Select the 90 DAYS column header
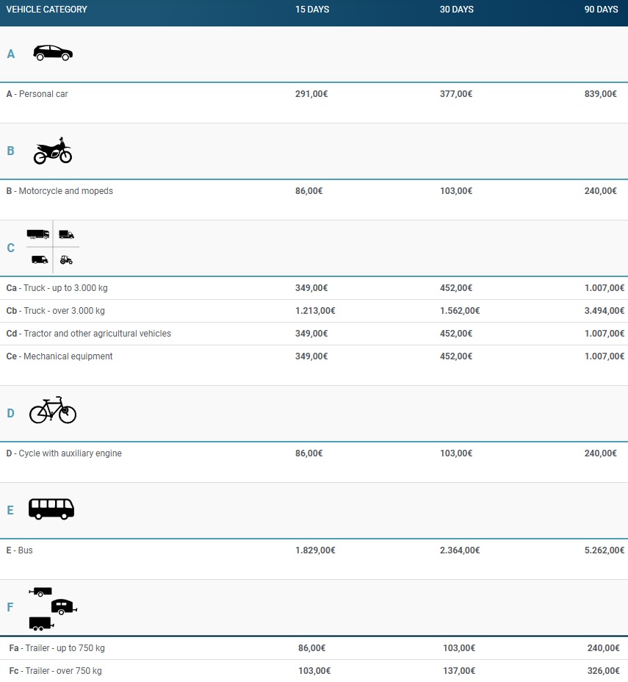 [x=601, y=10]
